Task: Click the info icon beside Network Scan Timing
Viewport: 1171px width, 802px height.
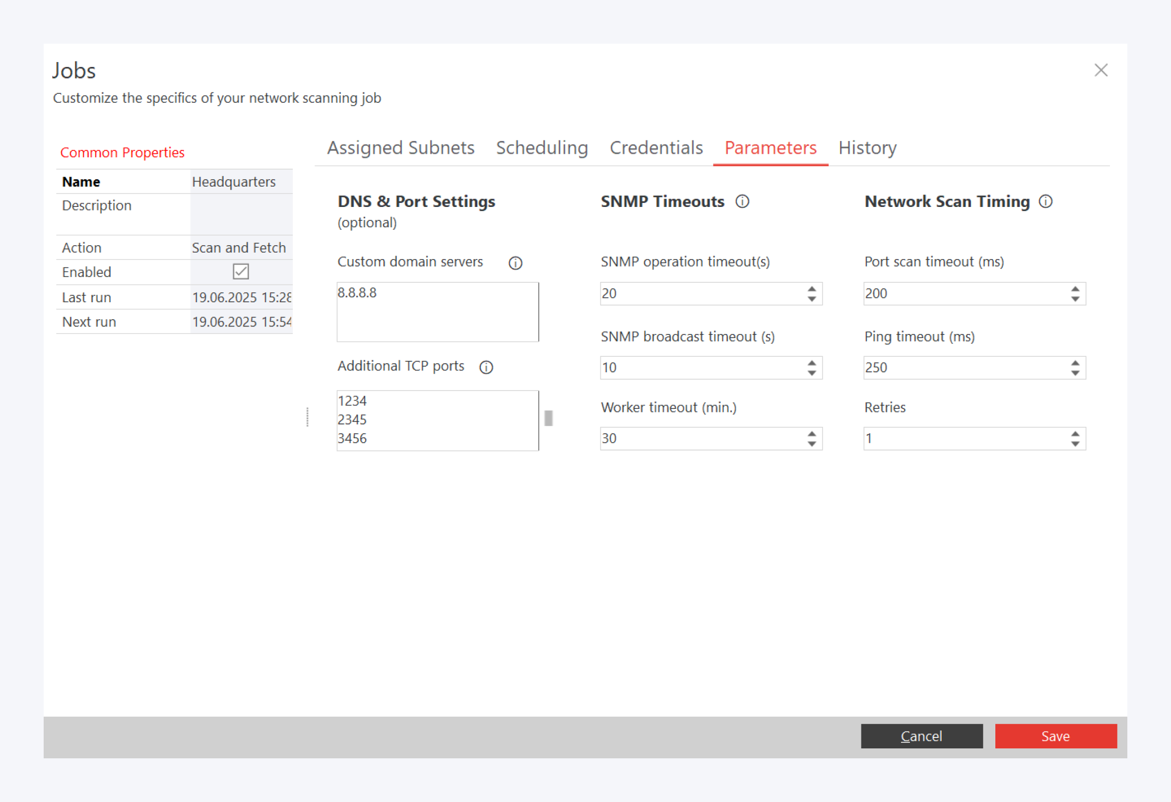Action: [x=1045, y=201]
